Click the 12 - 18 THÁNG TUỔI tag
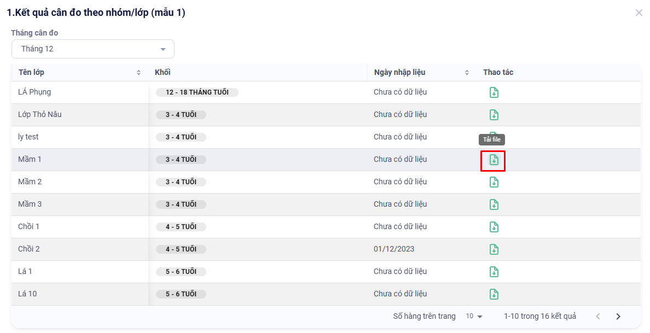The image size is (650, 333). pyautogui.click(x=197, y=92)
